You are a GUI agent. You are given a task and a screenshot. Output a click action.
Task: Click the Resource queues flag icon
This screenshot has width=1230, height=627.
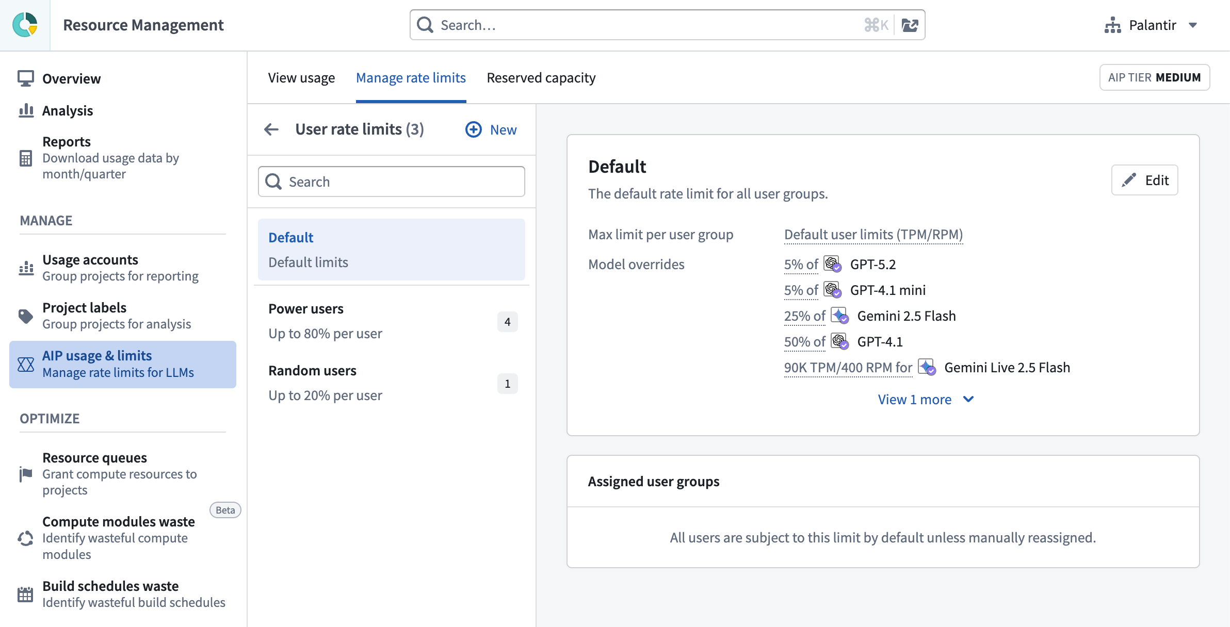26,474
